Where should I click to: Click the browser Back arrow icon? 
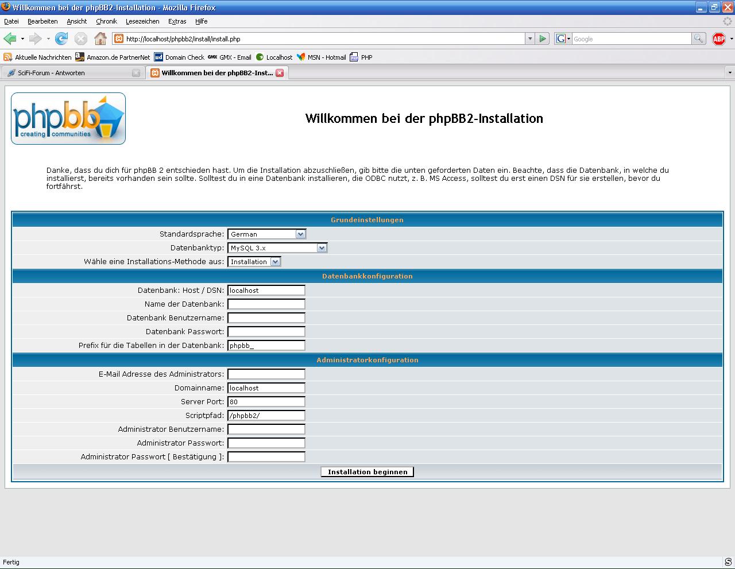pyautogui.click(x=10, y=39)
